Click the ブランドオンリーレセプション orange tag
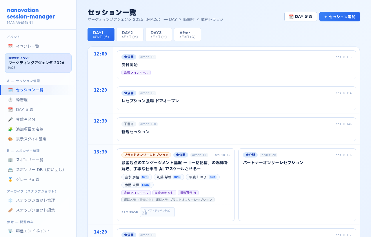 pyautogui.click(x=146, y=155)
